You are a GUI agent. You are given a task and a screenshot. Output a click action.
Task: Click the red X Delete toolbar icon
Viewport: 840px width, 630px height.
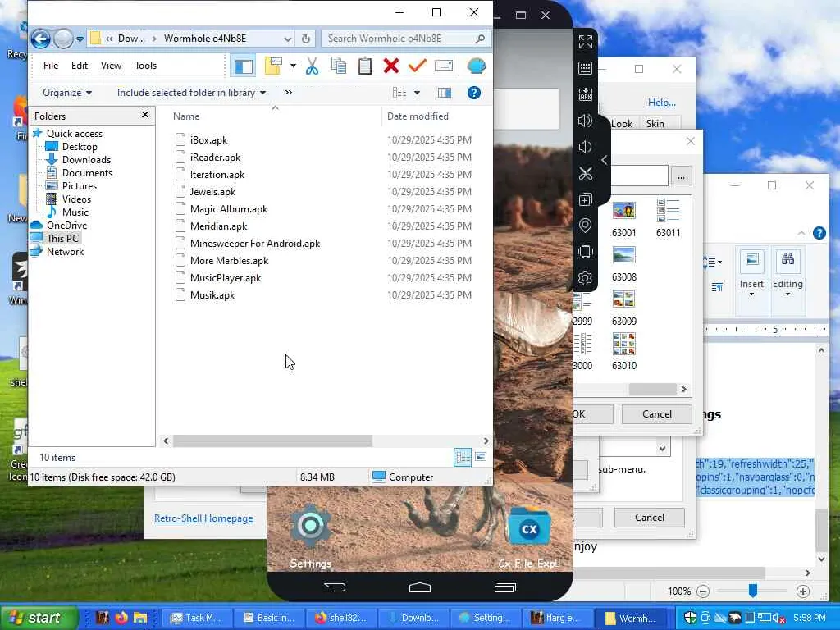point(391,66)
